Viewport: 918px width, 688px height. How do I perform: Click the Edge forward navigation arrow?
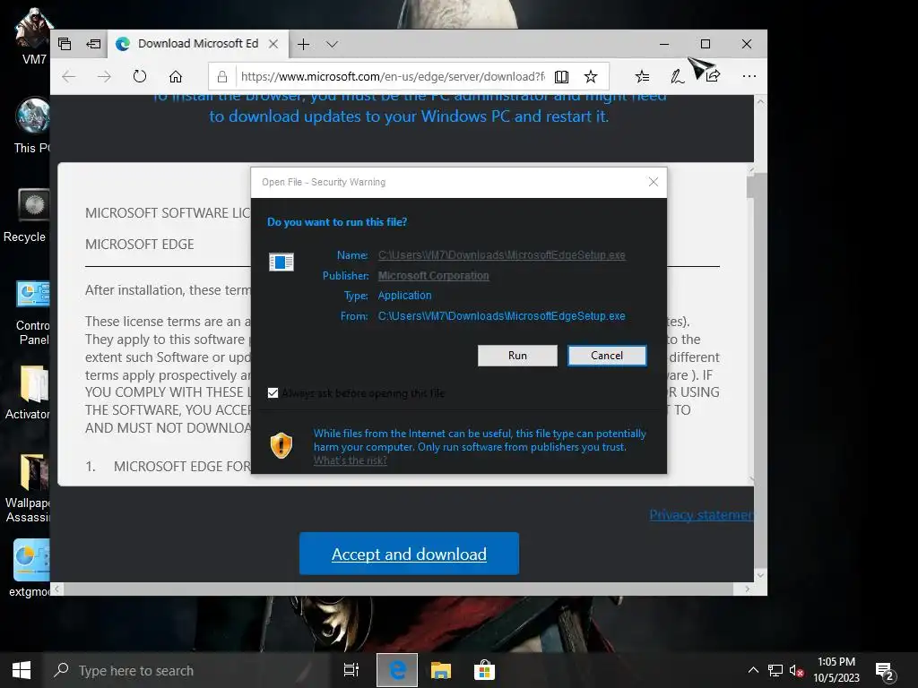point(104,77)
